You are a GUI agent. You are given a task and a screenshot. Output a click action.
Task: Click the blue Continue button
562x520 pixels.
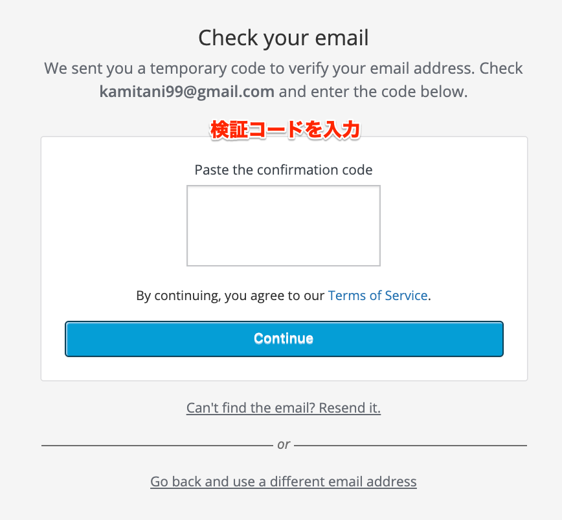(284, 339)
